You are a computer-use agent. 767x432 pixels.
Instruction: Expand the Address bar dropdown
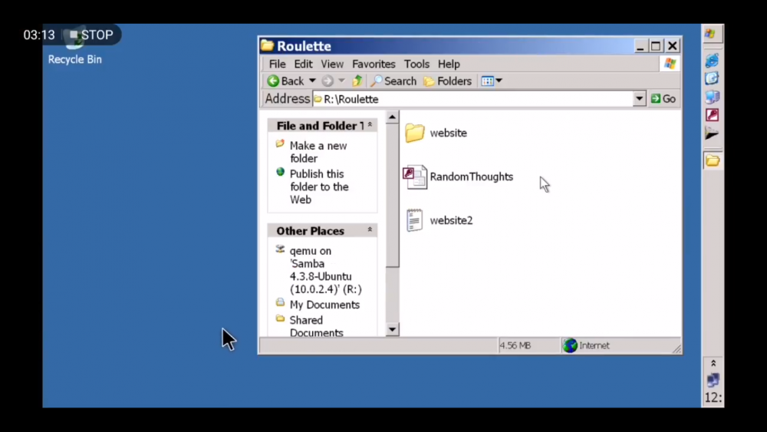tap(639, 99)
